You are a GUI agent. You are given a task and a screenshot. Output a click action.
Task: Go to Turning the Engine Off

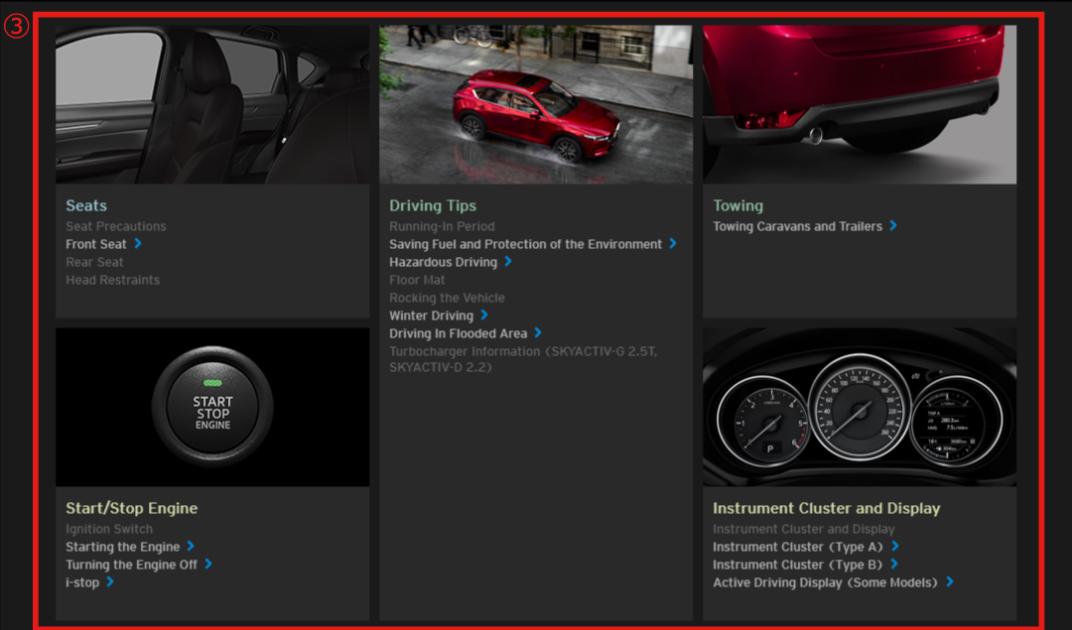131,565
